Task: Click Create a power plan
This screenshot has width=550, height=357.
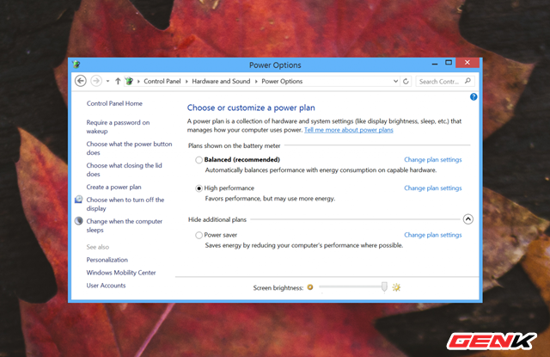Action: (113, 187)
